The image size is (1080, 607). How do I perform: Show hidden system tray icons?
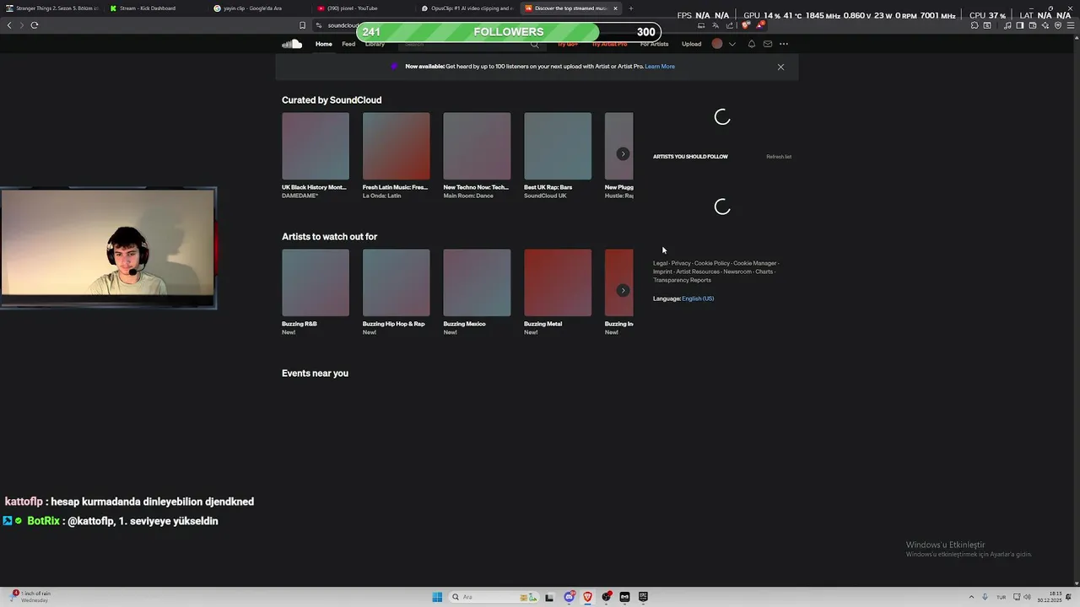click(971, 597)
